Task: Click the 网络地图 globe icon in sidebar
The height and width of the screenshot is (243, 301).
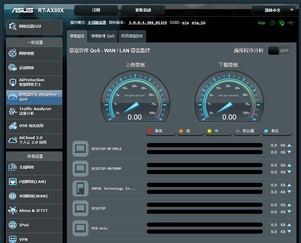Action: 13,54
